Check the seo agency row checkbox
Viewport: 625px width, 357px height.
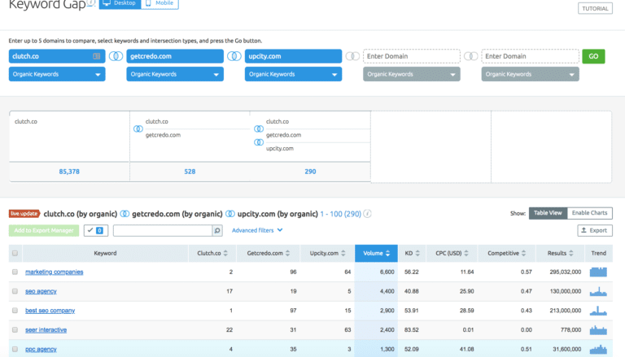(15, 291)
